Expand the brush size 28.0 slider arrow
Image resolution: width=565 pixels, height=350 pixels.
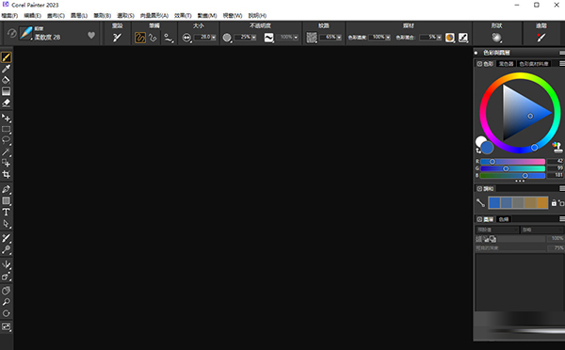coord(214,37)
